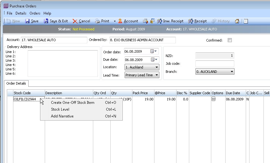The image size is (270, 163).
Task: Click the Job code input field
Action: pyautogui.click(x=215, y=64)
